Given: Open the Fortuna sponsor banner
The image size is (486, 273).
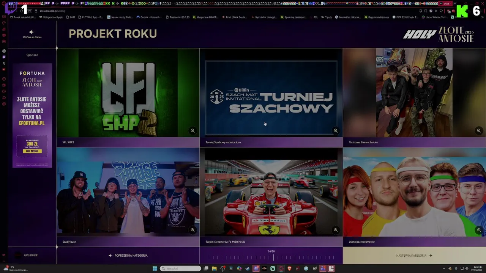Looking at the screenshot, I should pyautogui.click(x=32, y=115).
